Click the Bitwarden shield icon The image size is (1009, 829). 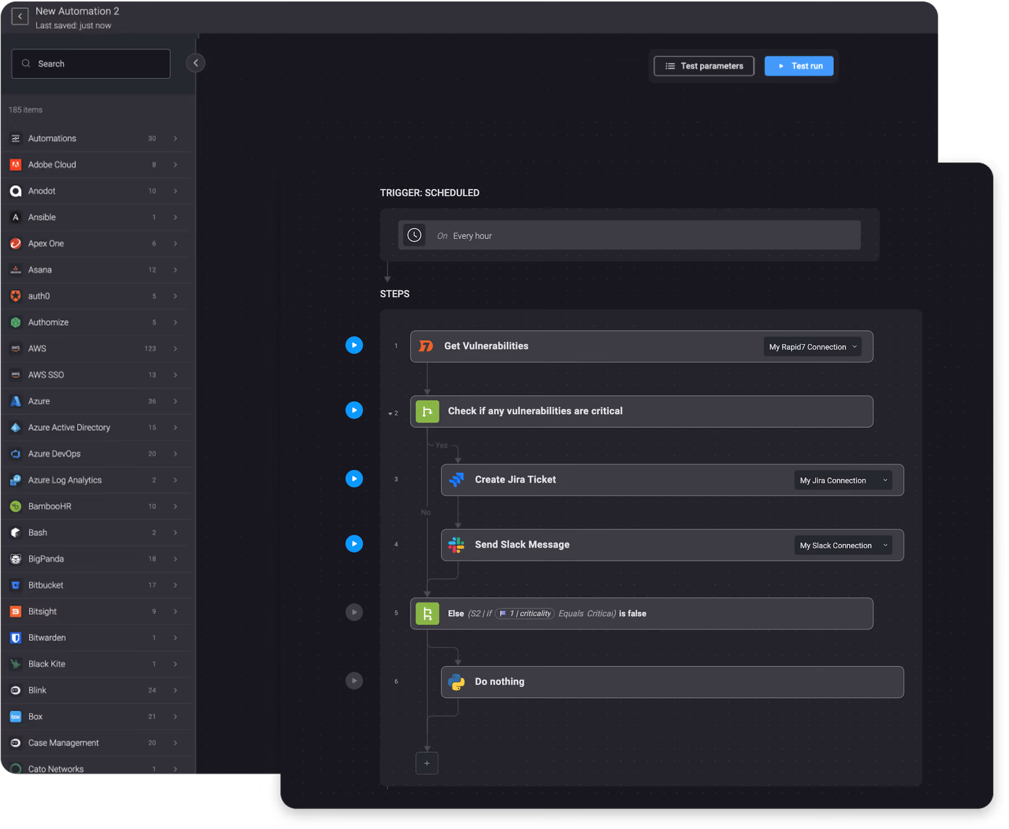coord(16,638)
